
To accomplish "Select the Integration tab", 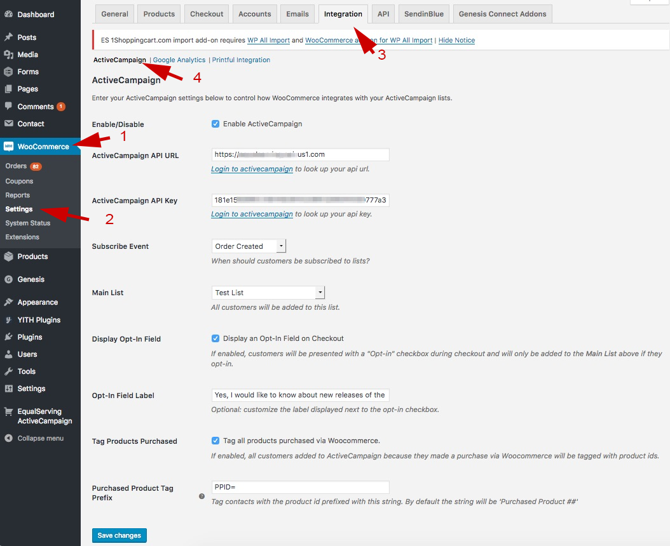I will [343, 14].
